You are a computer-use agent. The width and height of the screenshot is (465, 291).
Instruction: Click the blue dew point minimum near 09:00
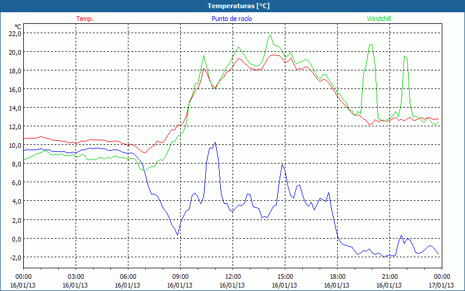(178, 235)
